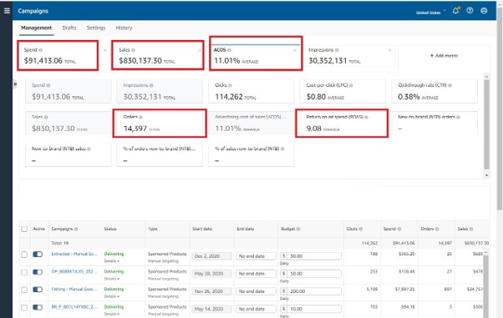Select the % of sales new-to-brand tile
Viewport: 503px width, 318px height.
point(251,155)
